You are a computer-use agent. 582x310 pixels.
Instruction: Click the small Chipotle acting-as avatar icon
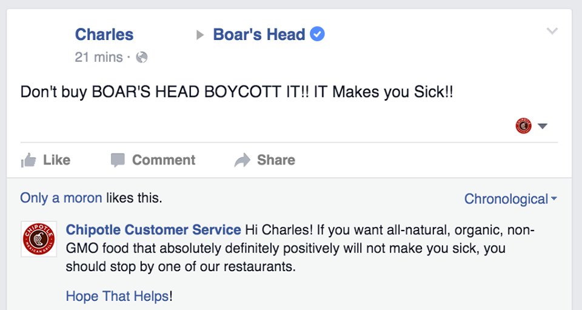tap(523, 126)
